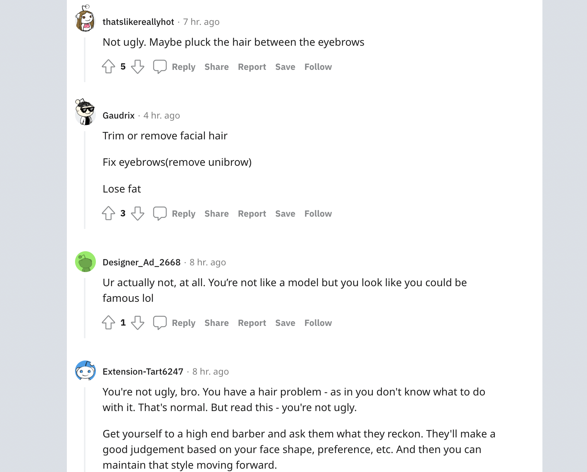Open thatslikereallyhot's avatar profile

pos(85,19)
